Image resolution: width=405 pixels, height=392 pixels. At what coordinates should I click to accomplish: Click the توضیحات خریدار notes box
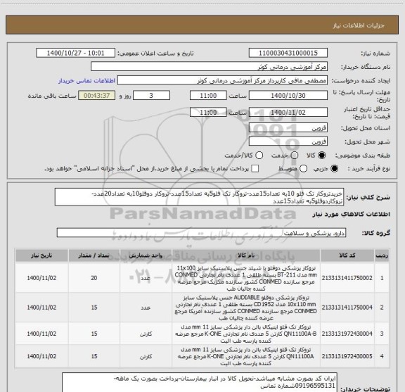point(200,382)
